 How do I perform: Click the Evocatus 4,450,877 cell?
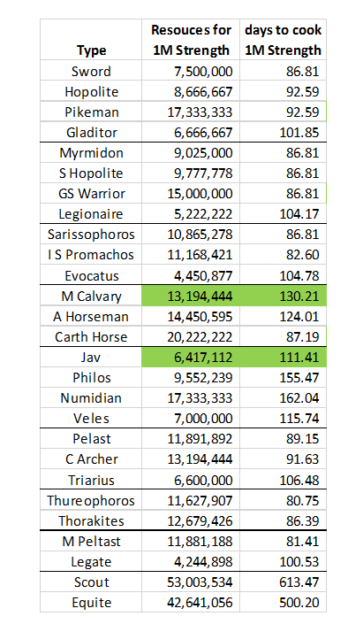(191, 275)
